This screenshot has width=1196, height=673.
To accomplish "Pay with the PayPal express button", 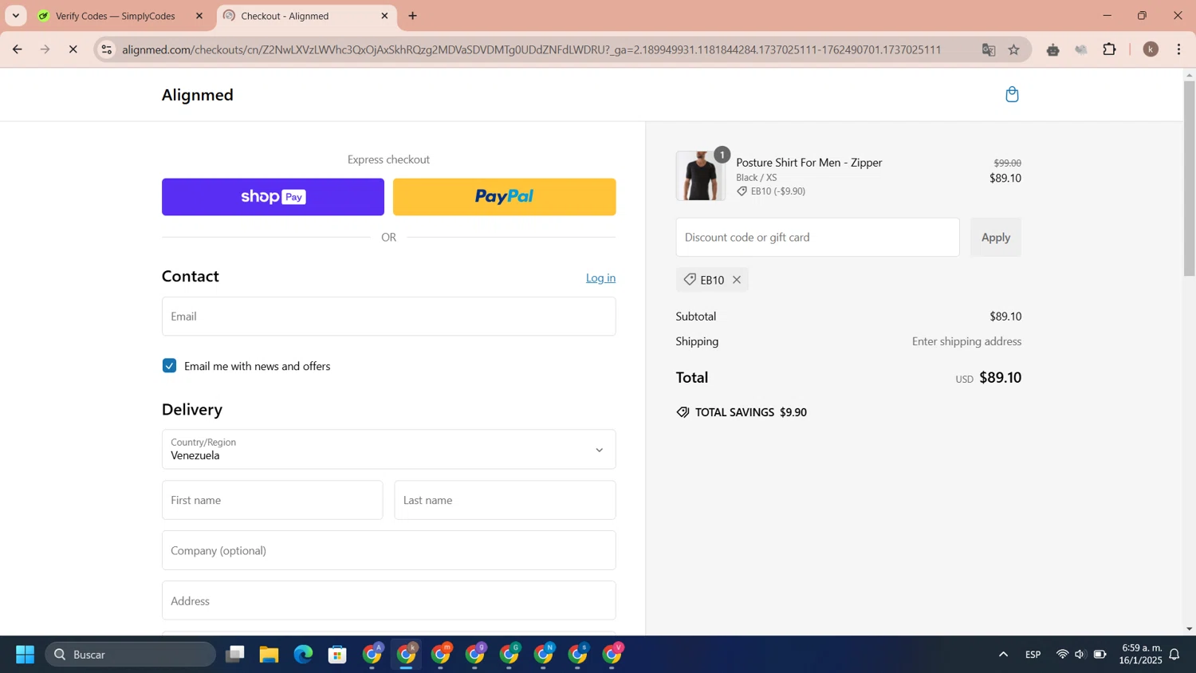I will [504, 197].
